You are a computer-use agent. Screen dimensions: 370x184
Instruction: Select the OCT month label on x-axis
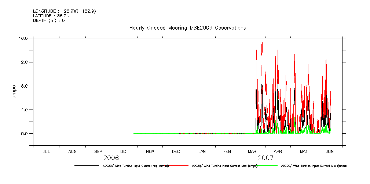point(124,151)
